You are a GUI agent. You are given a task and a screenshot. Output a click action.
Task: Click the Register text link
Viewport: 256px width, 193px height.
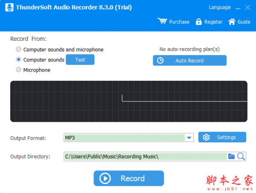point(213,22)
